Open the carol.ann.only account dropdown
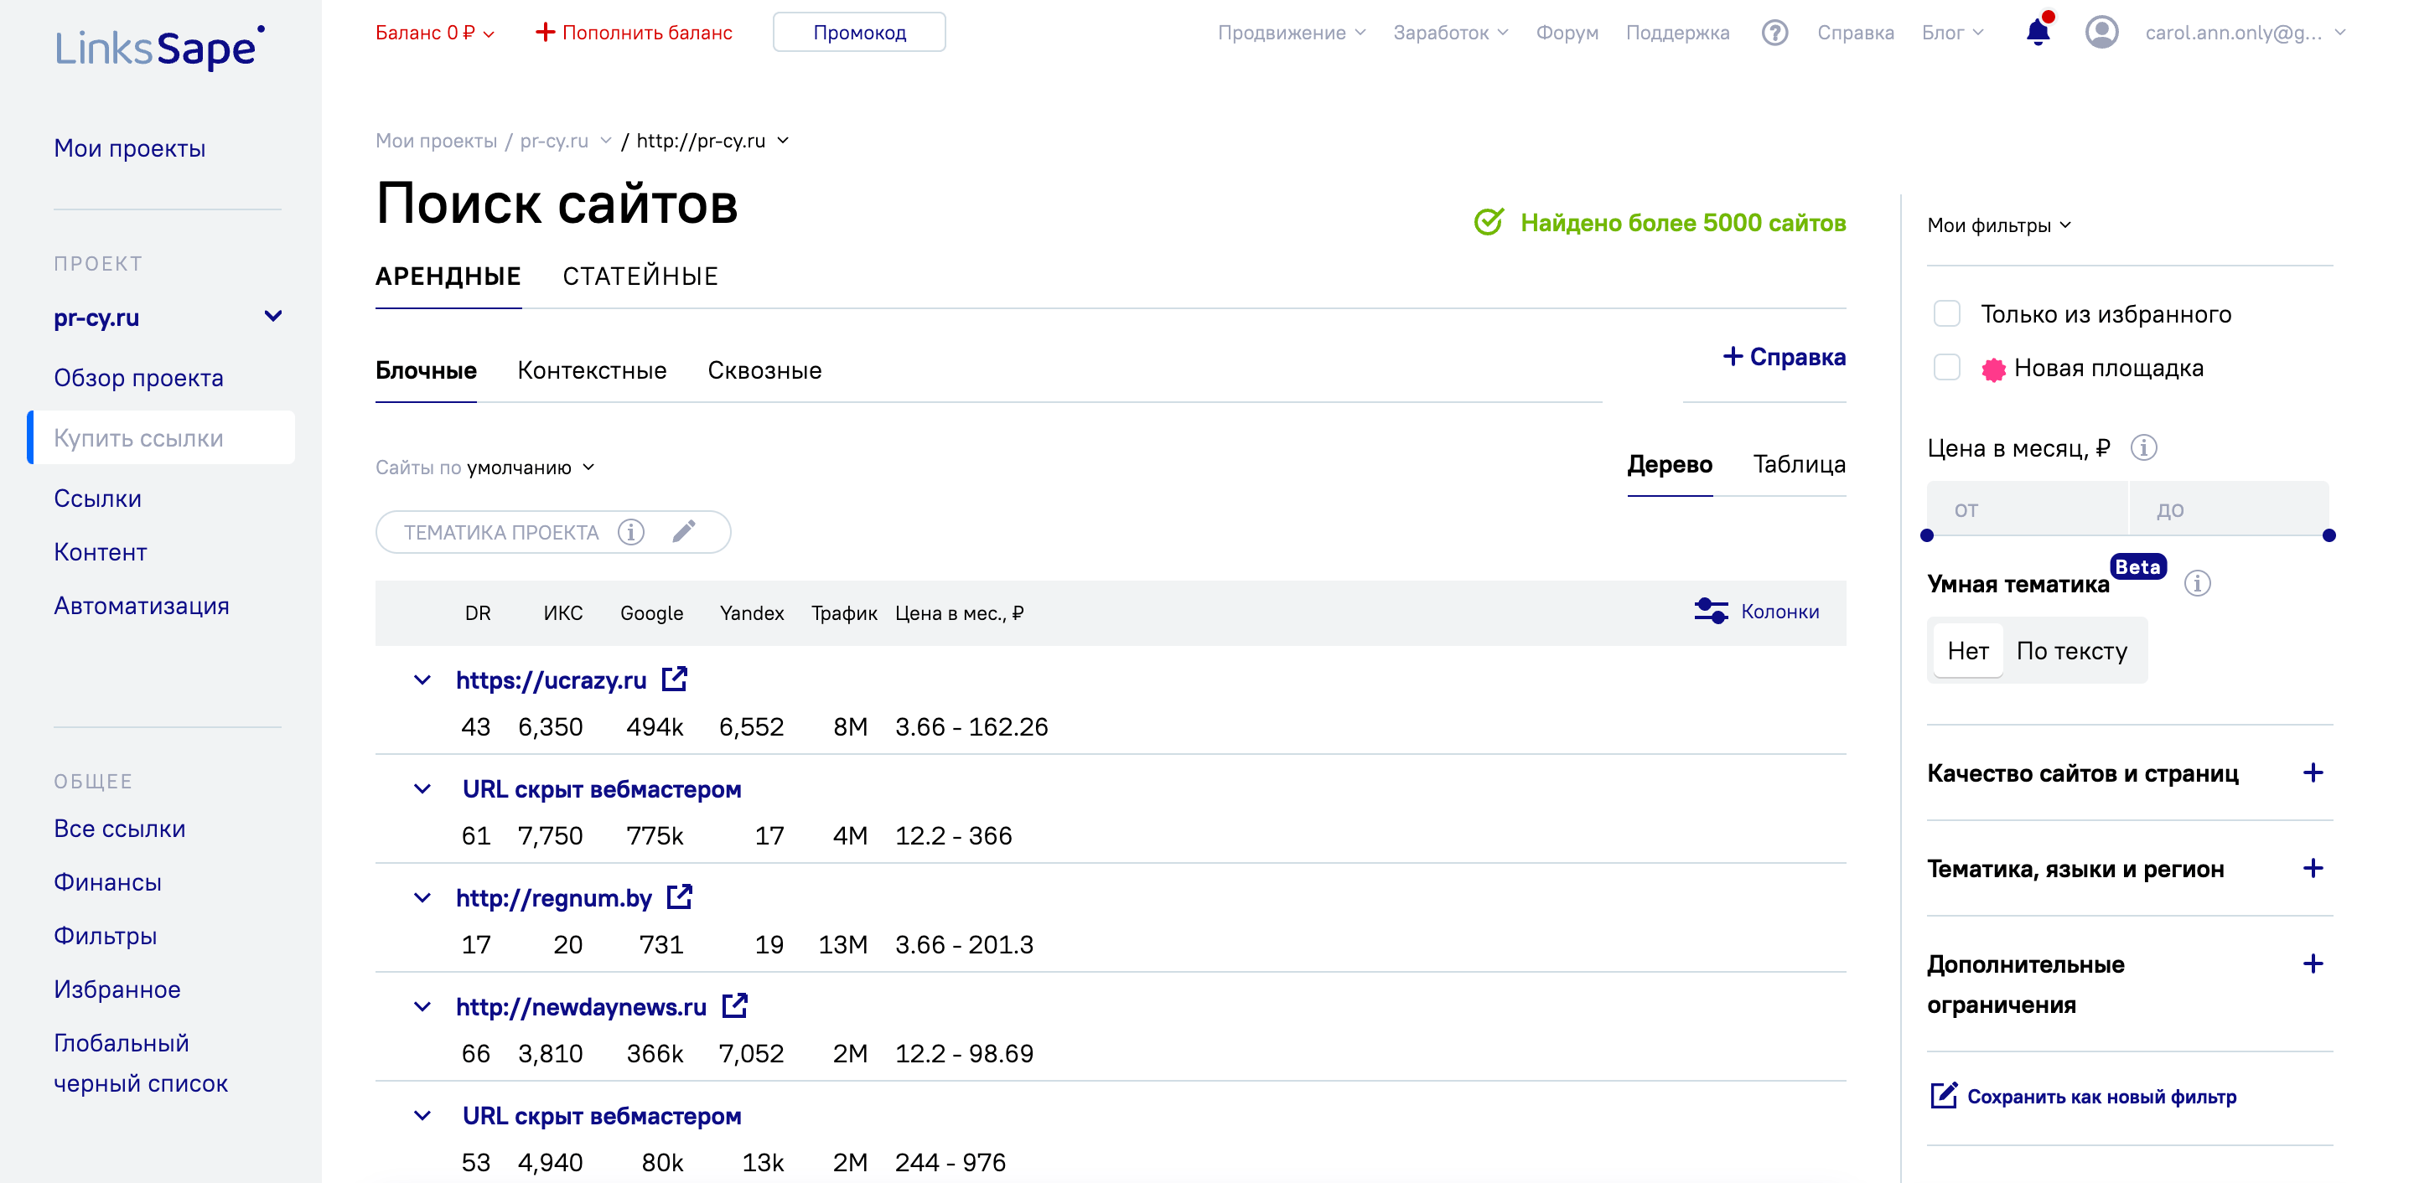The image size is (2414, 1183). pyautogui.click(x=2246, y=32)
